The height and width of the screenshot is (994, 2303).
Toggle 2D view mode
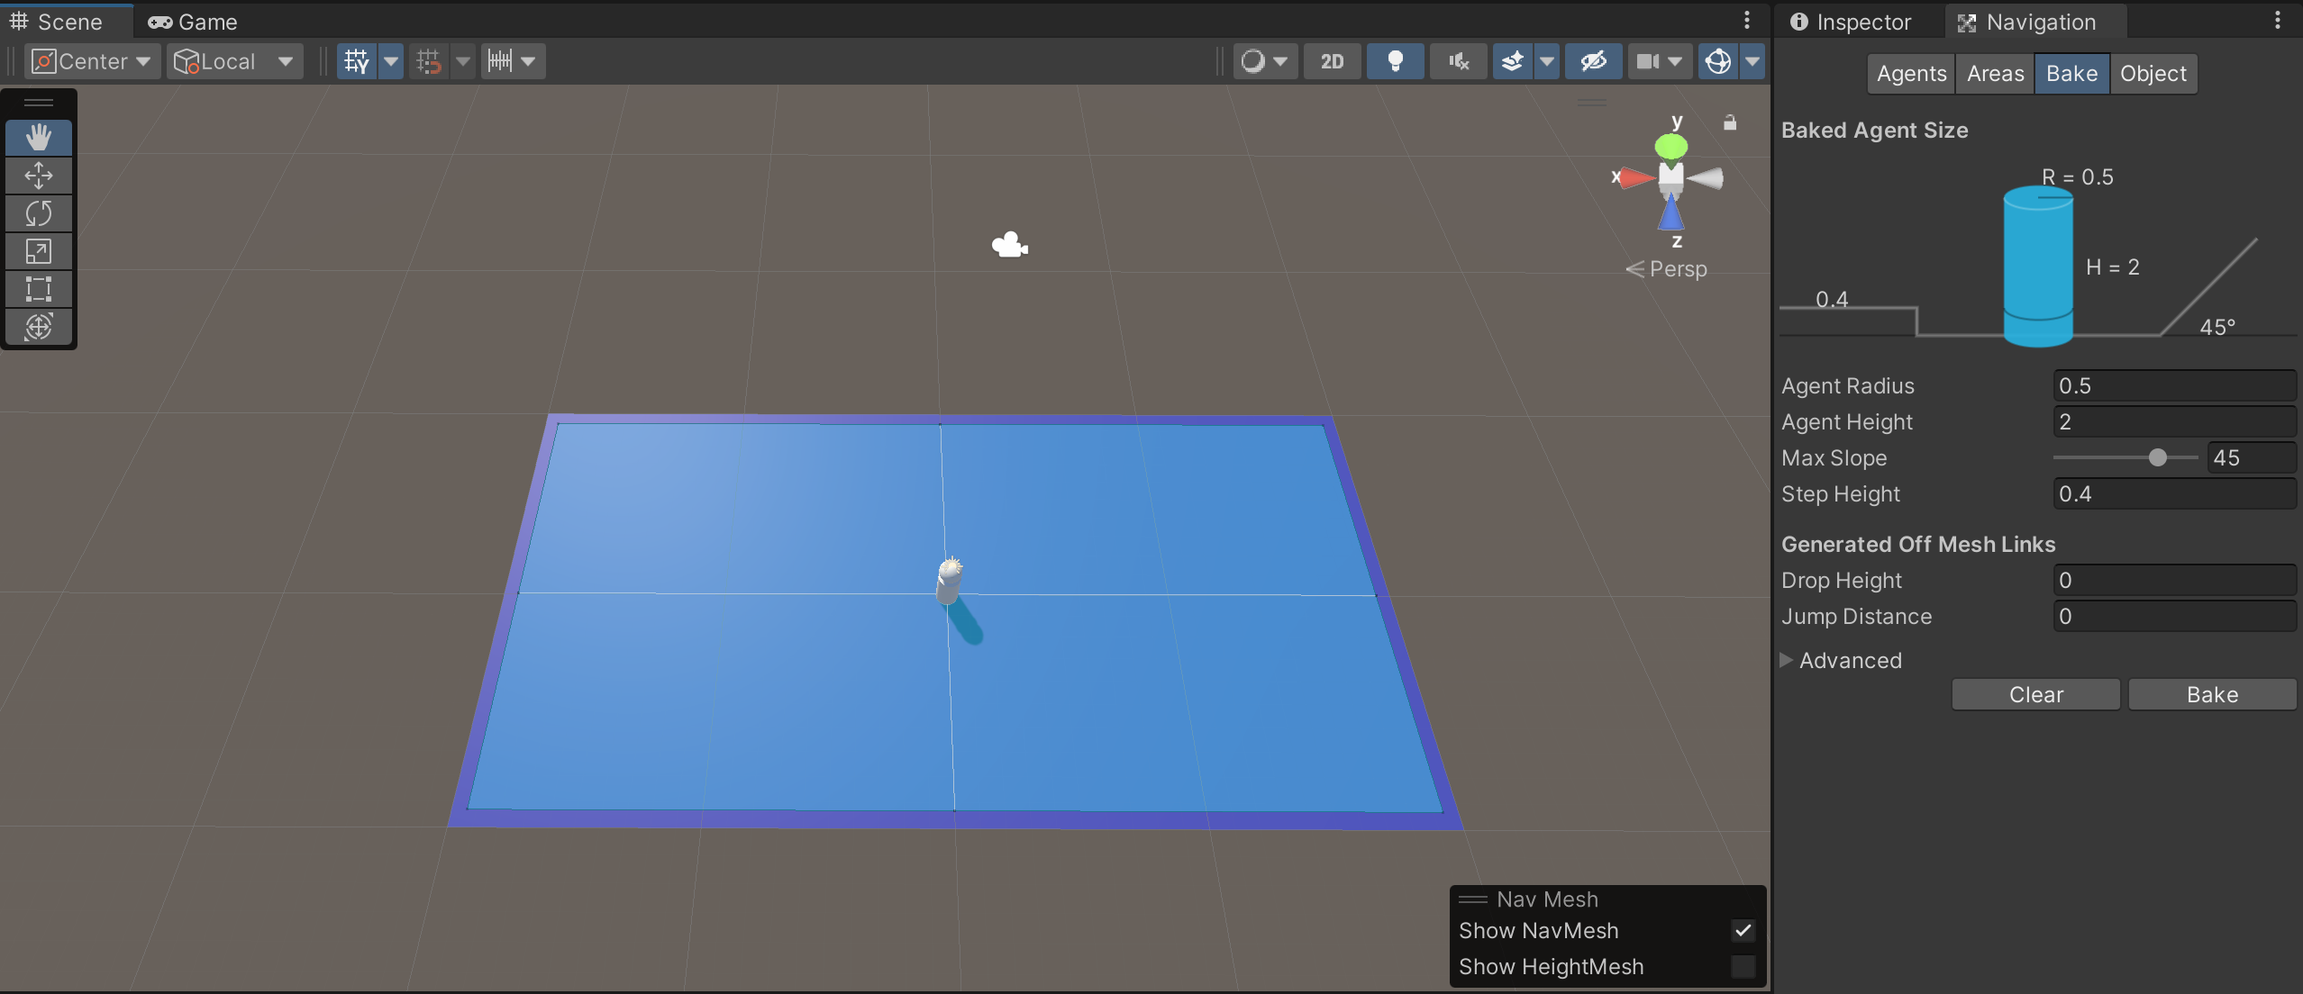(x=1332, y=60)
